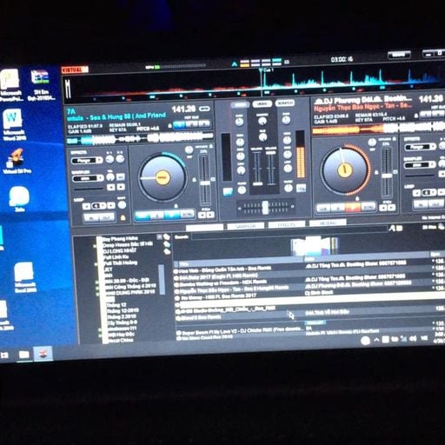The image size is (445, 445).
Task: Toggle right channel headphone PFL button
Action: click(302, 188)
